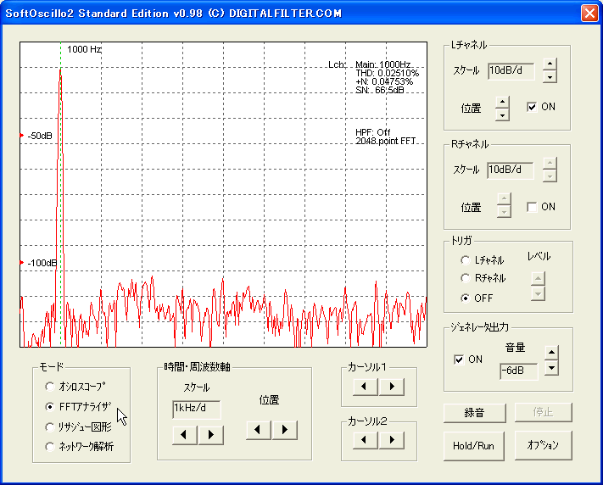Move cursor 1 to the left
603x485 pixels.
365,386
